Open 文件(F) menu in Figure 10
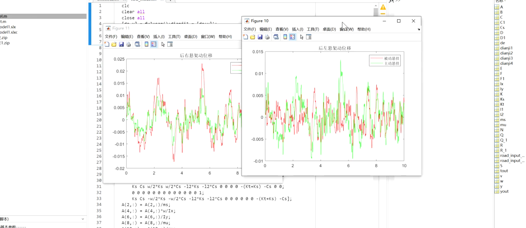 coord(250,29)
